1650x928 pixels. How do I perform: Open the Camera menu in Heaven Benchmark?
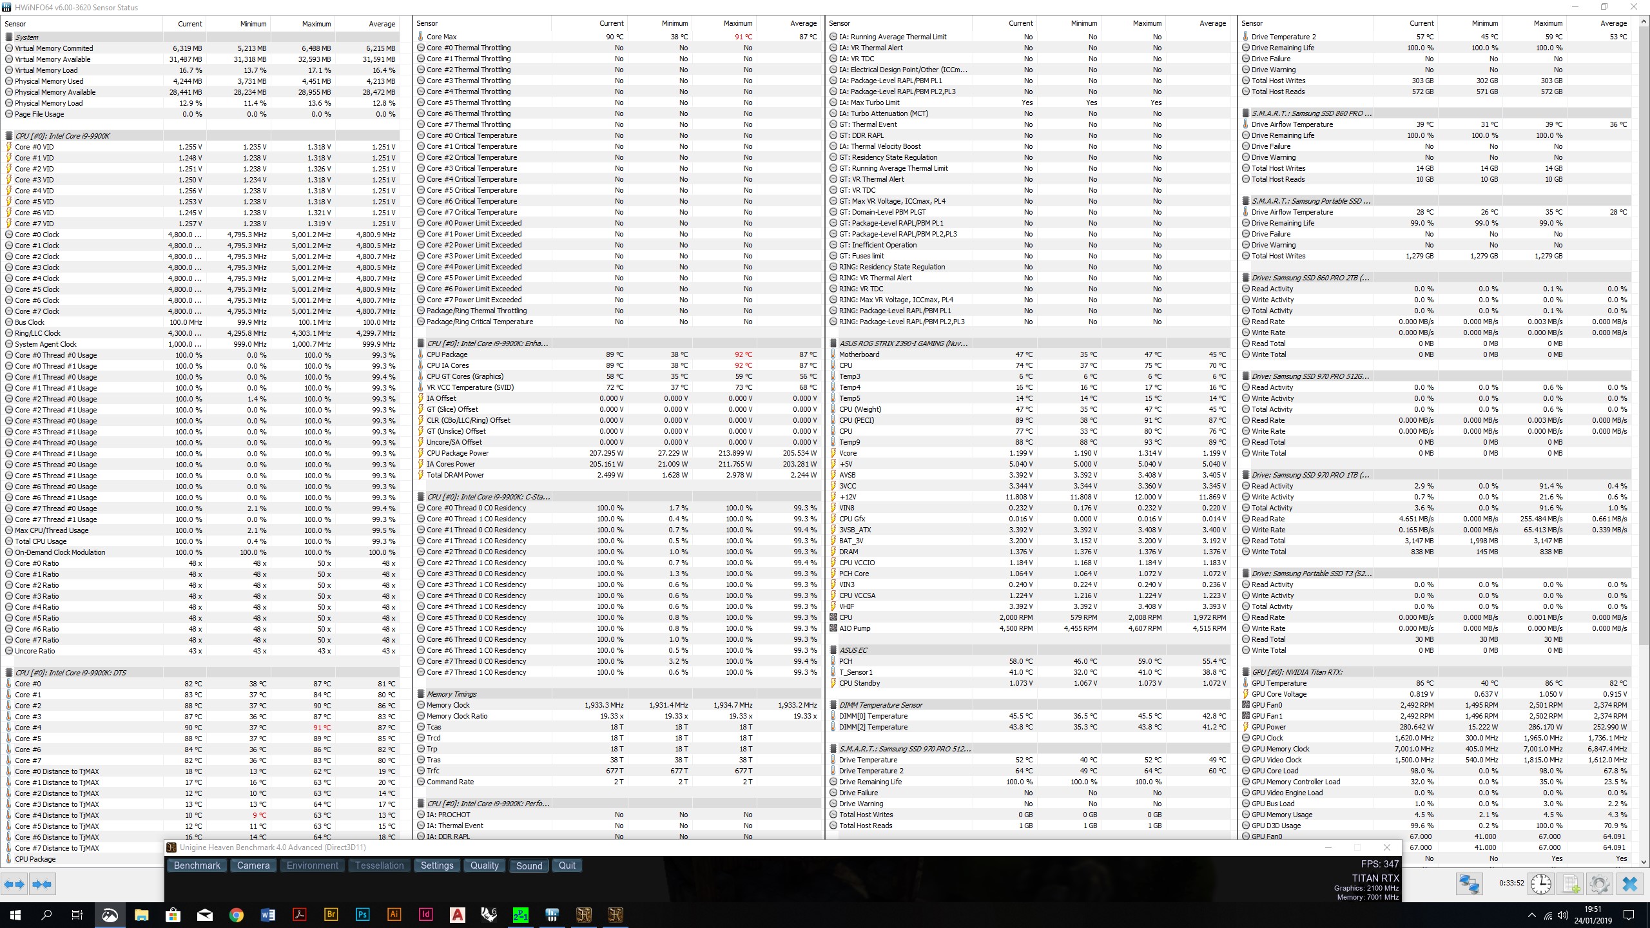[x=253, y=865]
